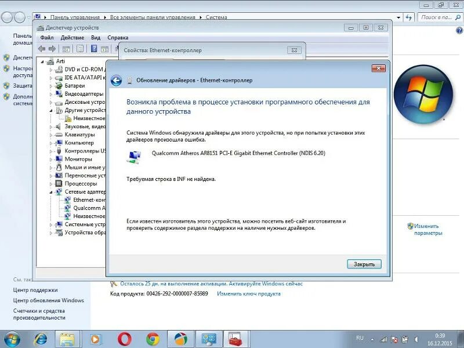Open address bar history dropdown arrow

click(x=398, y=17)
